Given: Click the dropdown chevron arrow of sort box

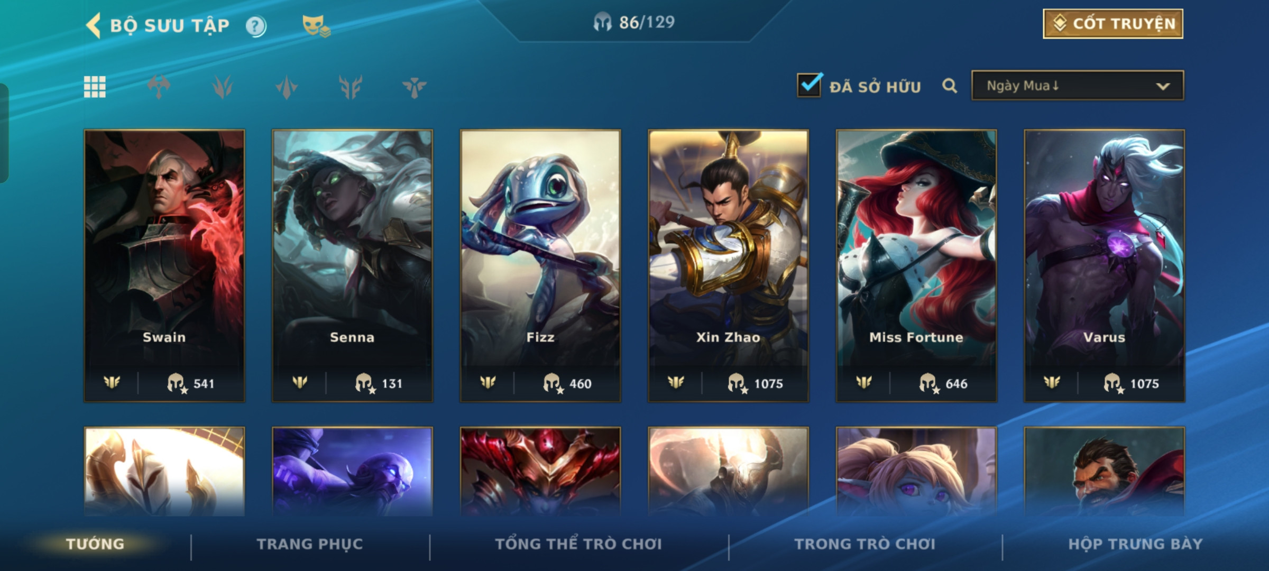Looking at the screenshot, I should pos(1163,86).
